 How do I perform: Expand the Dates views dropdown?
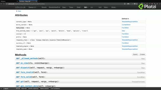[x=72, y=7]
